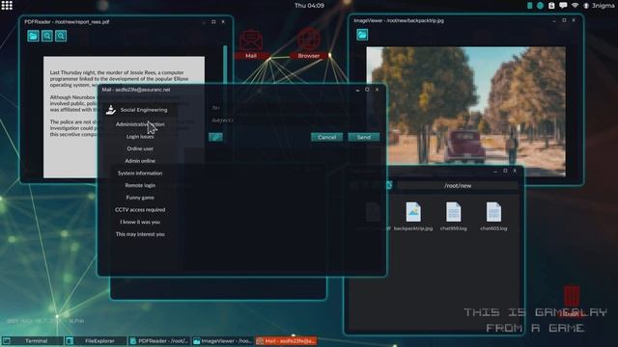Image resolution: width=618 pixels, height=347 pixels.
Task: Switch to PDFReader in the taskbar
Action: point(159,341)
